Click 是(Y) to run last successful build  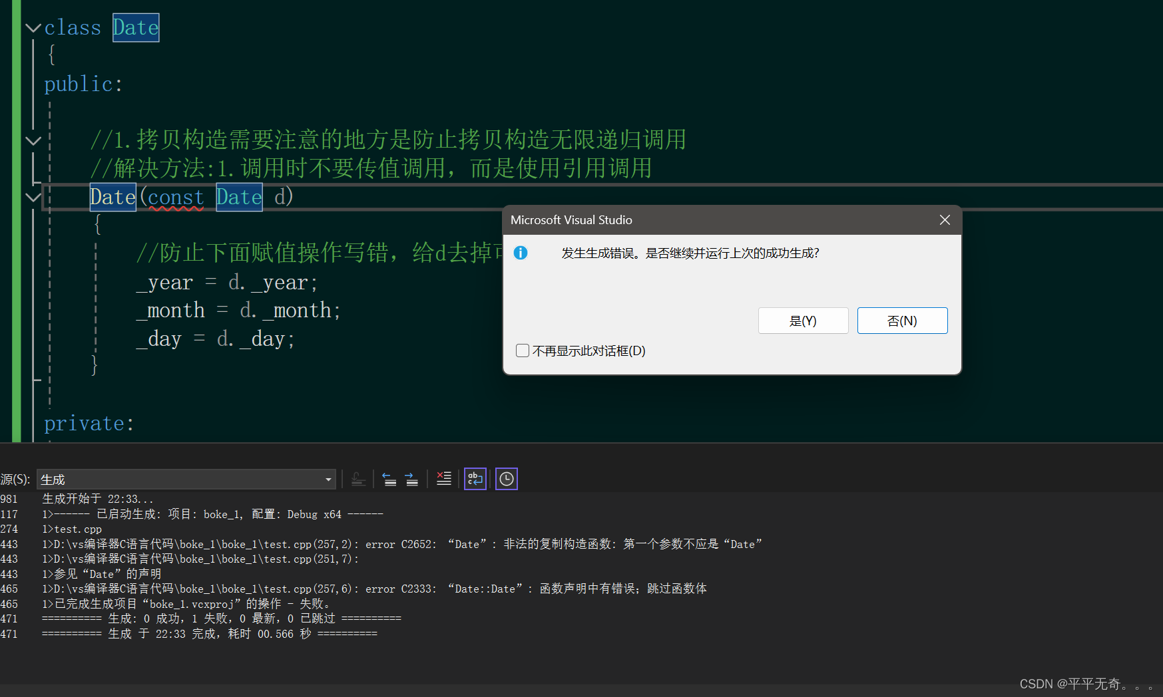803,321
